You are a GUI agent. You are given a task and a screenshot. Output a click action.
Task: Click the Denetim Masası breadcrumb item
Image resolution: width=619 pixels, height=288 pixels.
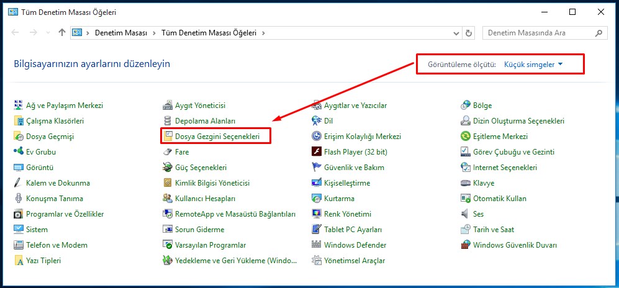(x=122, y=33)
